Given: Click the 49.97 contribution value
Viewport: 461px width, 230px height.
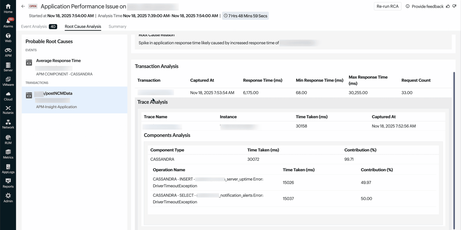Looking at the screenshot, I should pos(366,182).
